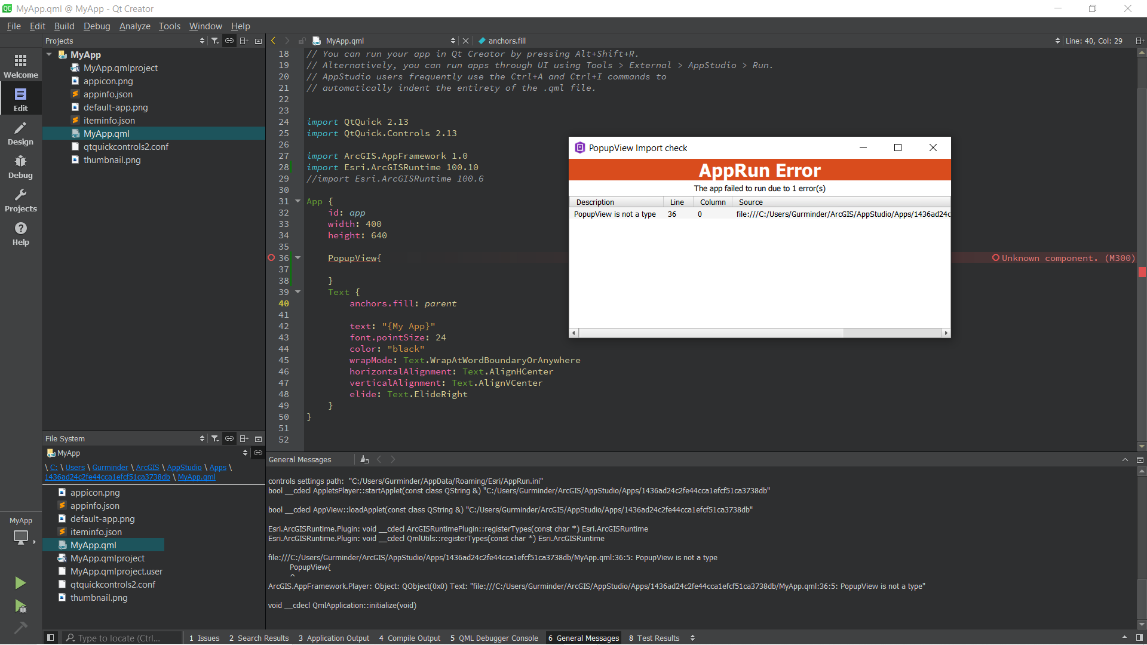Click the breakpoint marker on line 36
This screenshot has width=1147, height=645.
pos(271,258)
